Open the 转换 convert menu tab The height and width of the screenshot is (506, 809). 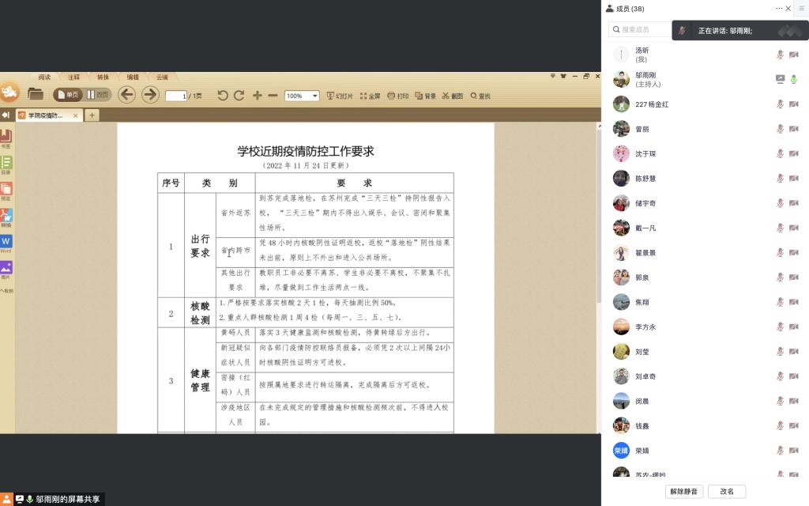click(x=103, y=77)
